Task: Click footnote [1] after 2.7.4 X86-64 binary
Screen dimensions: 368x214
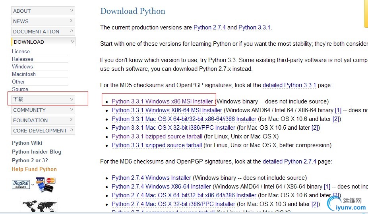Action: (x=327, y=187)
